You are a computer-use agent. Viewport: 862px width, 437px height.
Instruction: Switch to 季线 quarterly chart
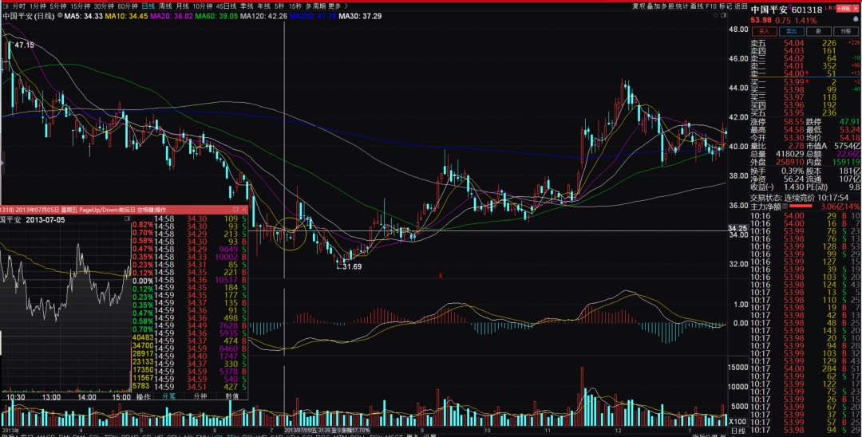[247, 6]
